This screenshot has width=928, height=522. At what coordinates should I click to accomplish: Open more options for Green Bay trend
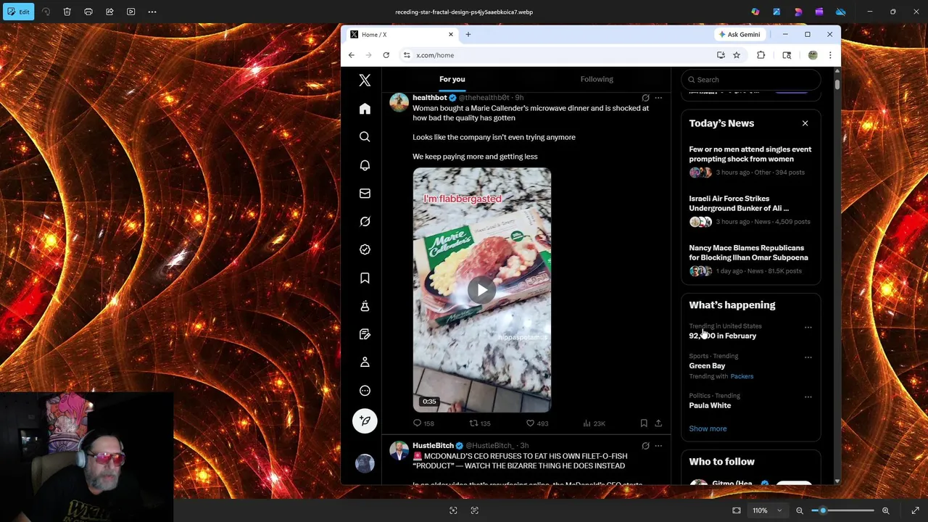point(808,357)
